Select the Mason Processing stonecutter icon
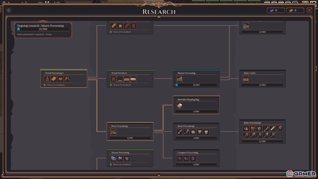 [180, 79]
